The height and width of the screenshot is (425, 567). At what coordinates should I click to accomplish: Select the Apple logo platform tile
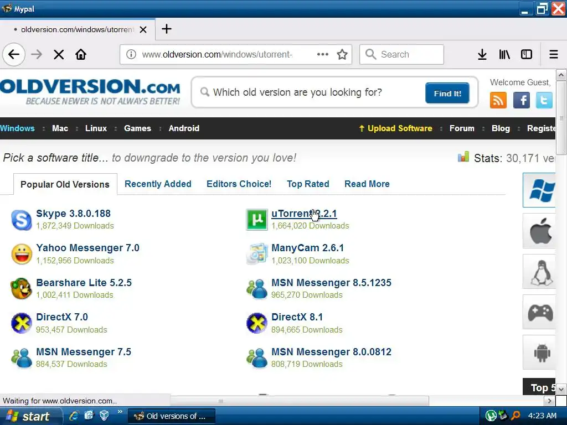(x=539, y=231)
